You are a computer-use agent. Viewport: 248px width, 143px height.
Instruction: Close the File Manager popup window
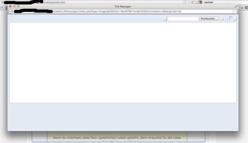[10, 7]
